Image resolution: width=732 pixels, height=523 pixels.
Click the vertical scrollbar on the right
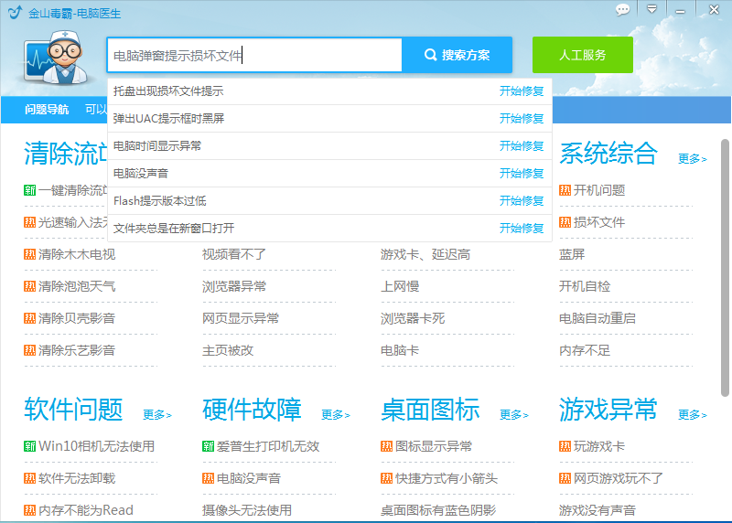click(x=725, y=265)
